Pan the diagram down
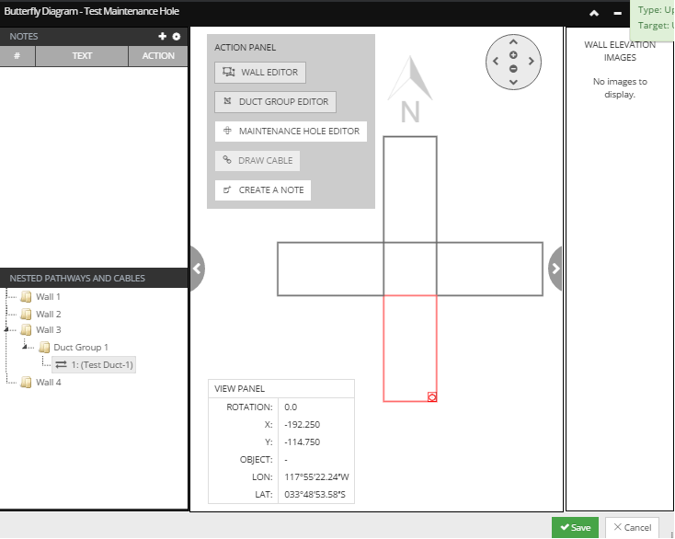Screen dimensions: 675x539 coord(513,82)
